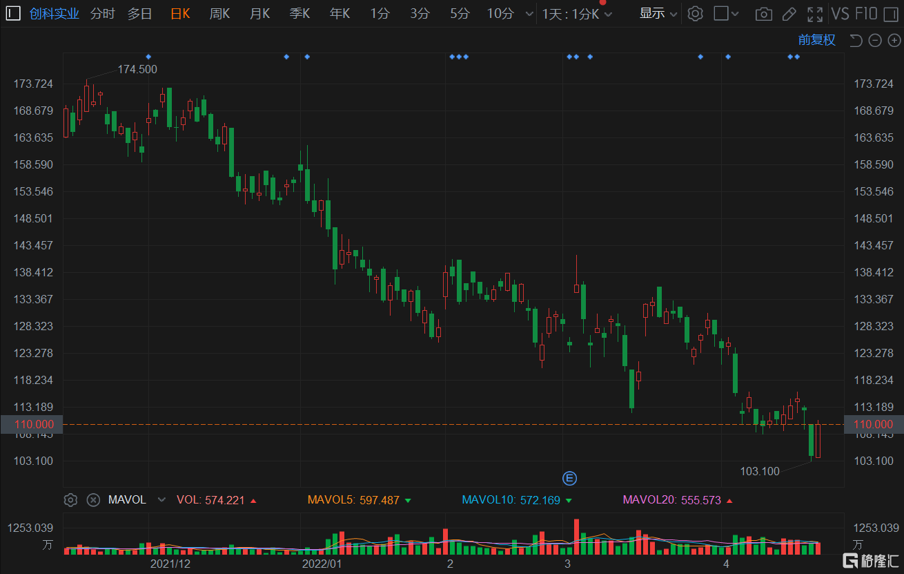Viewport: 904px width, 574px height.
Task: Switch to 分时 intraday view
Action: pos(103,13)
